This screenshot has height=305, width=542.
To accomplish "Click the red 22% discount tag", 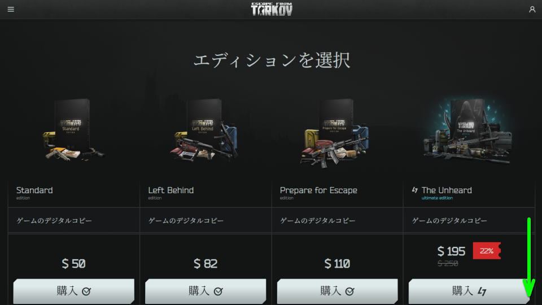I will (x=487, y=251).
